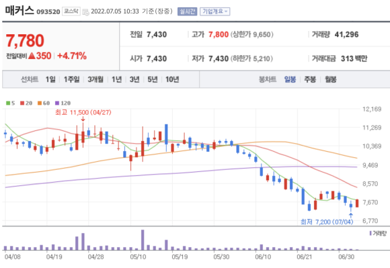Image resolution: width=390 pixels, height=268 pixels.
Task: Click the green 5-day moving average legend
Action: coord(11,103)
